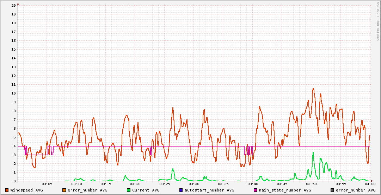This screenshot has height=195, width=381.
Task: Click the red arrow atop the vertical axis
Action: [x=18, y=4]
